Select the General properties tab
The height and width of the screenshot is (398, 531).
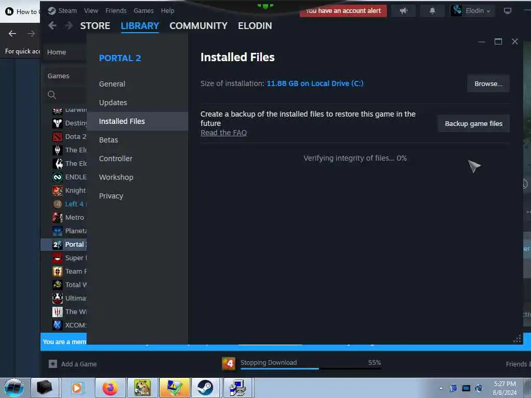tap(112, 84)
